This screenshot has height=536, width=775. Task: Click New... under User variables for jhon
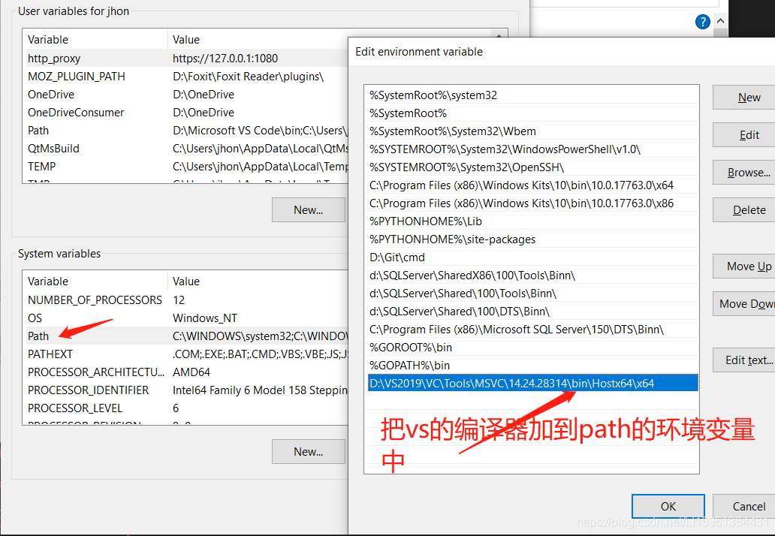click(309, 210)
